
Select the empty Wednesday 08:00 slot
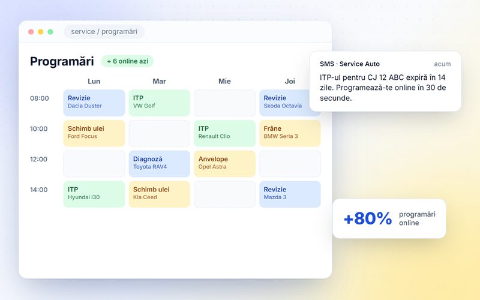pyautogui.click(x=224, y=103)
